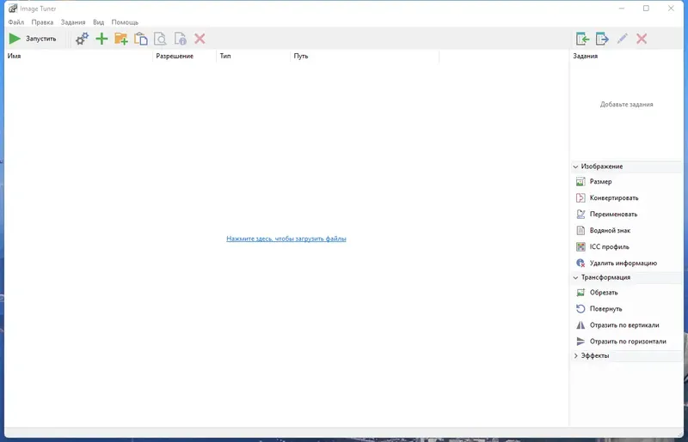Select the Переименовать text label
The image size is (688, 442).
(613, 215)
